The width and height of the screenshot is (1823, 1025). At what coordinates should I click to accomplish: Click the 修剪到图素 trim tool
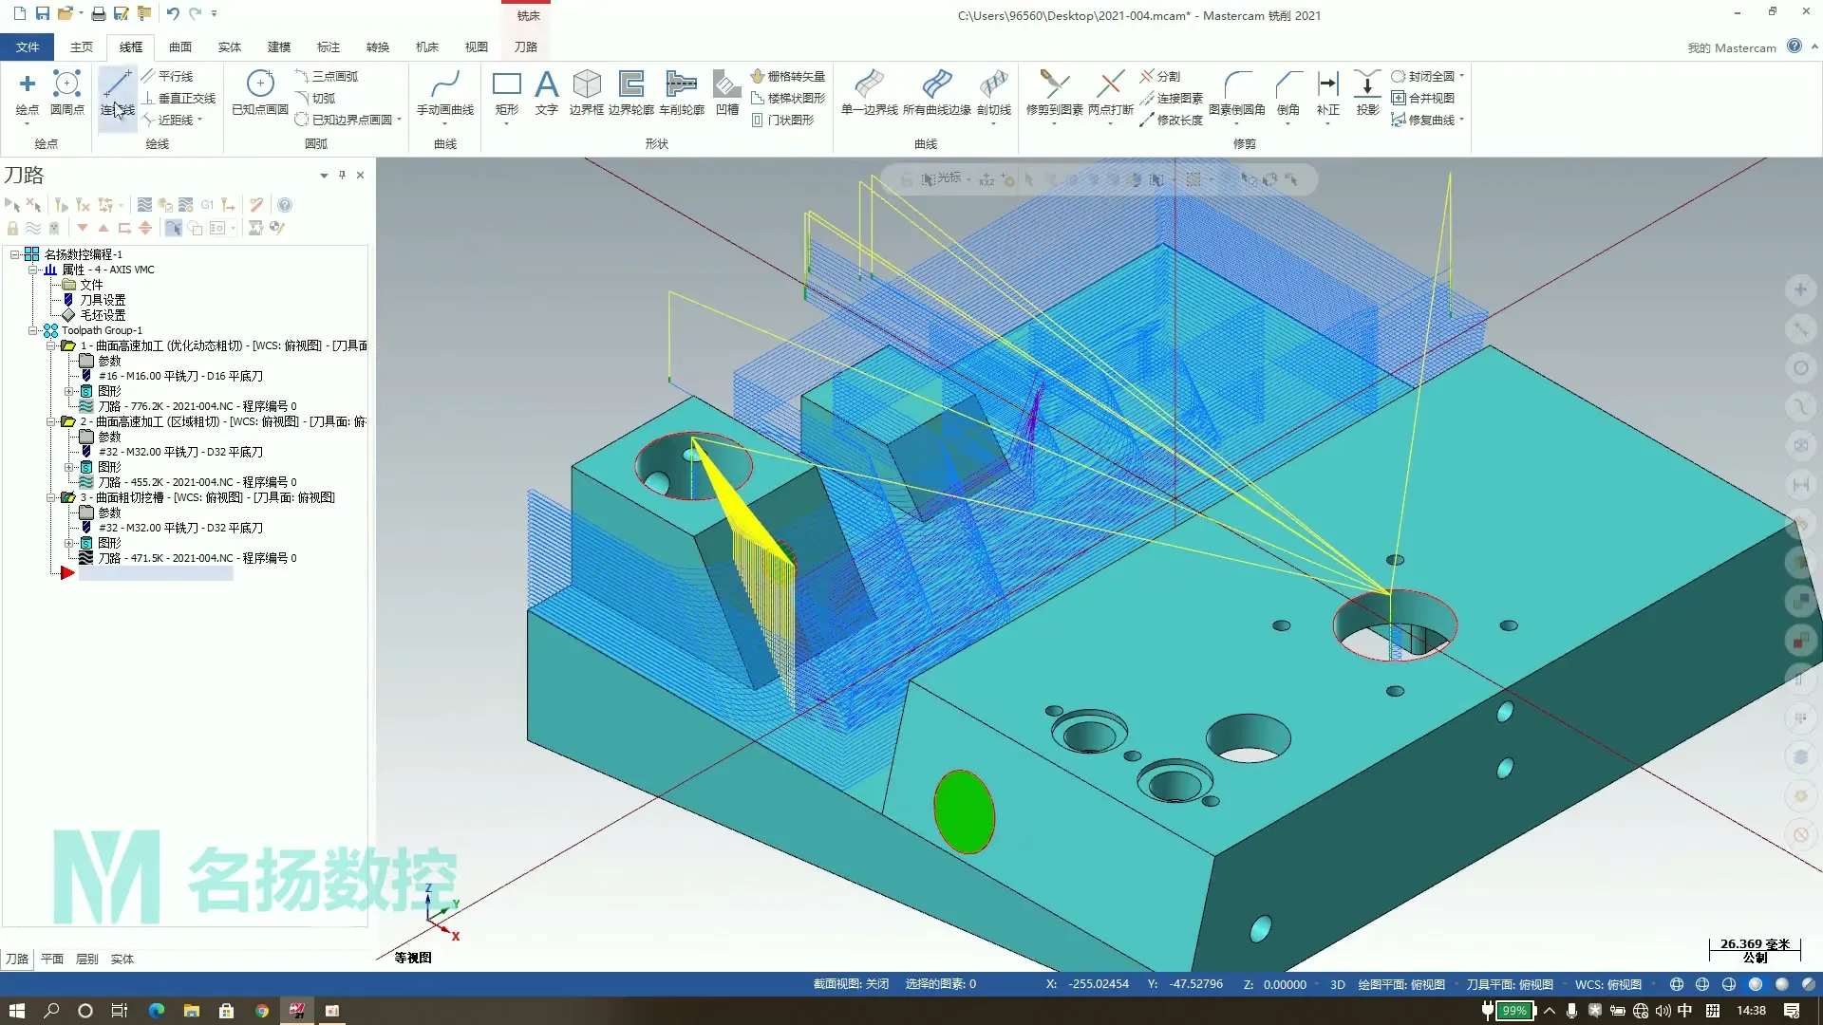point(1054,92)
